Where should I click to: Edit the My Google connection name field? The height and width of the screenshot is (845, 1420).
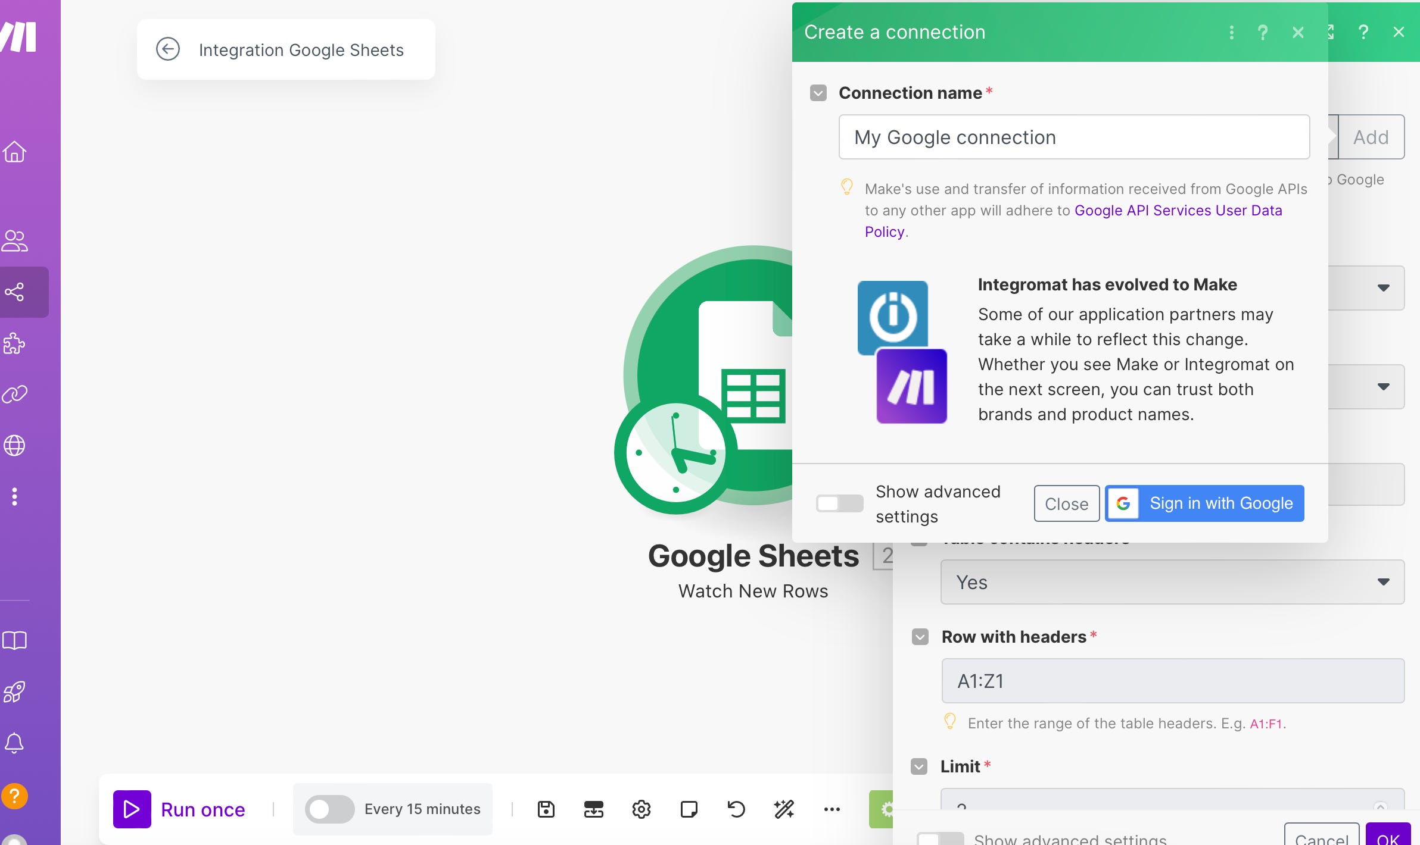pyautogui.click(x=1073, y=137)
